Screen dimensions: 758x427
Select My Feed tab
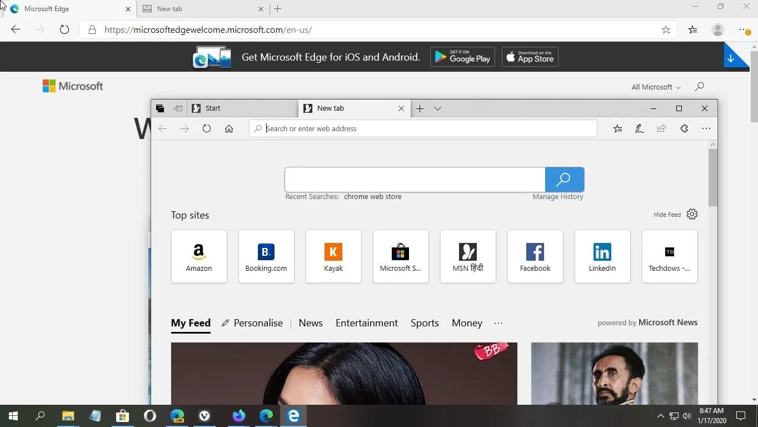191,323
